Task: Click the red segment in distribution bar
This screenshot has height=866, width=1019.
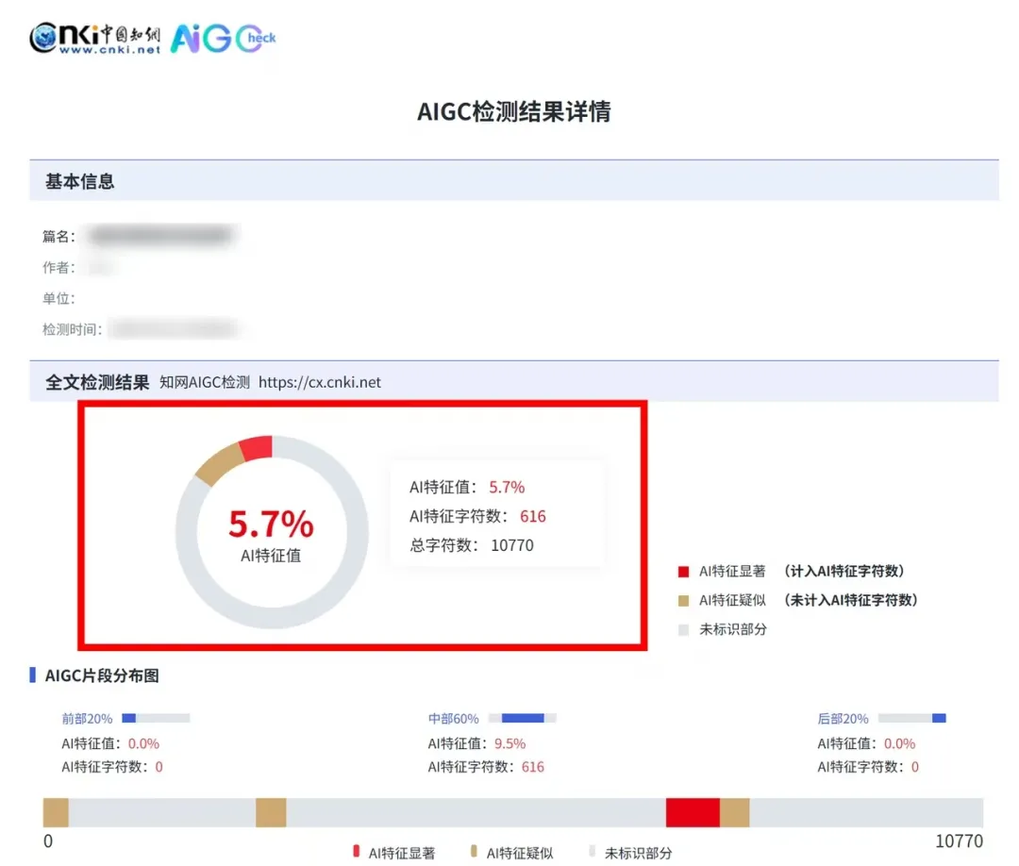Action: click(693, 813)
